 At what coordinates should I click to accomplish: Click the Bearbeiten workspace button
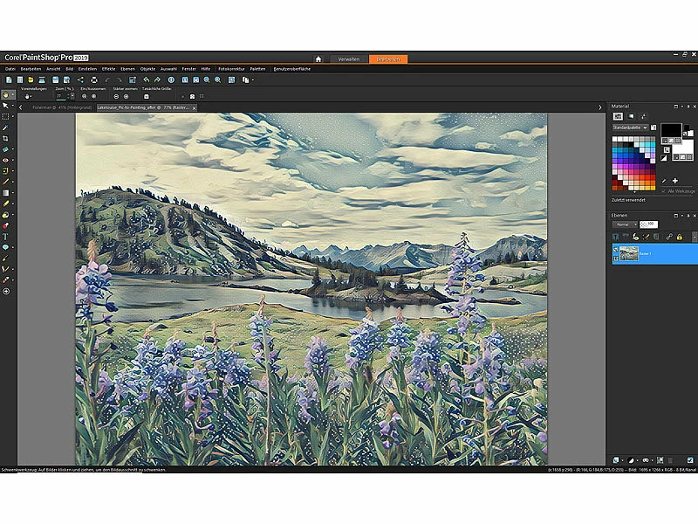[387, 59]
